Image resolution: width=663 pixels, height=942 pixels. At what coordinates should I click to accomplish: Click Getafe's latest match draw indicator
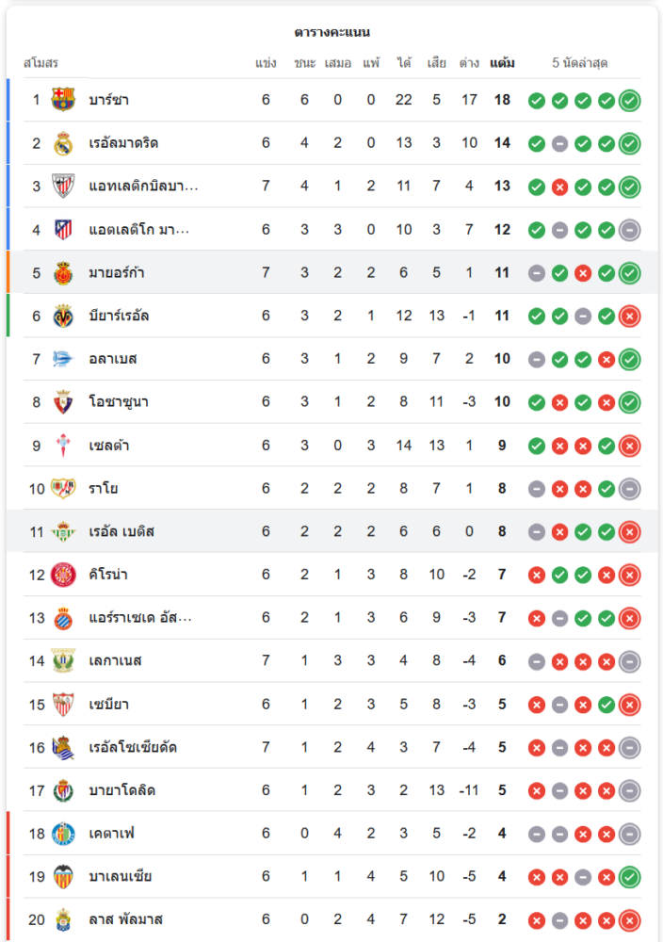click(x=630, y=834)
